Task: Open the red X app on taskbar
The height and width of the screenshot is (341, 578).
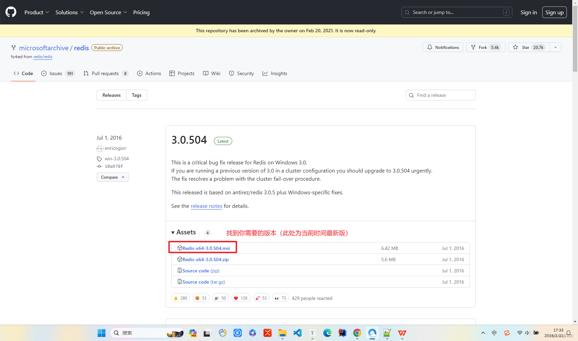Action: click(268, 333)
